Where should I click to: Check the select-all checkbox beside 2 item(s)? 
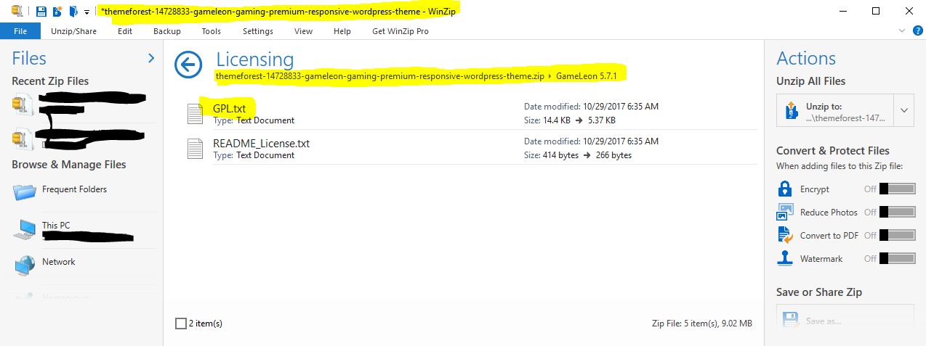[x=181, y=324]
